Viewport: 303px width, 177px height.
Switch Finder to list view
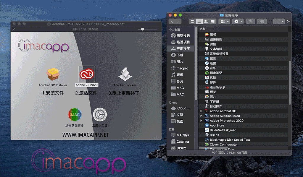click(199, 22)
